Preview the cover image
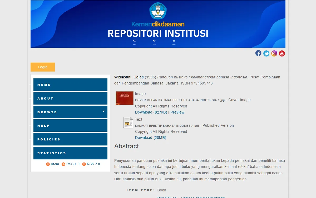Screen dimensions: 316x198 pyautogui.click(x=177, y=112)
